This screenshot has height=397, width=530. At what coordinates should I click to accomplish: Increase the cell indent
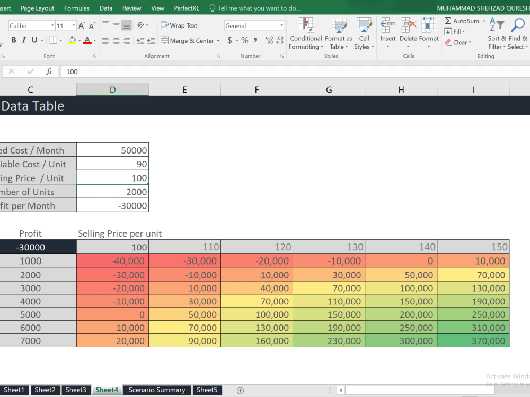151,41
